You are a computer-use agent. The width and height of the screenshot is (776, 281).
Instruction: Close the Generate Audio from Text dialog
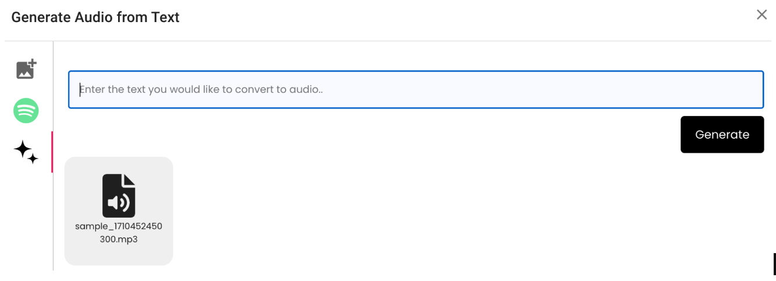click(761, 15)
